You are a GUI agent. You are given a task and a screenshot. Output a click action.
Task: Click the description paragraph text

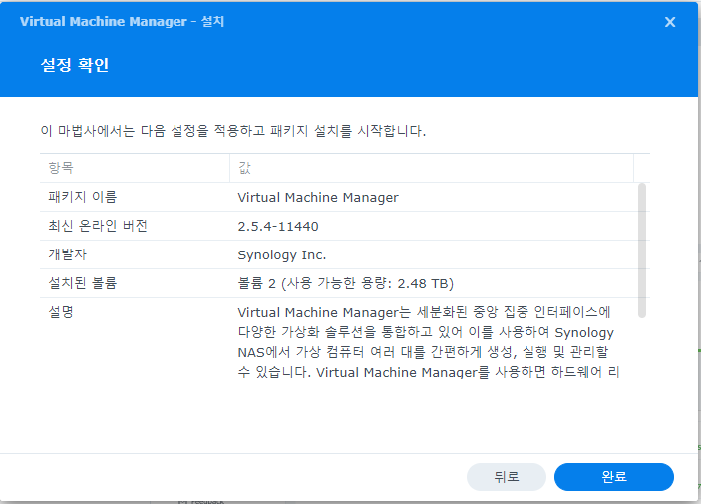point(429,342)
